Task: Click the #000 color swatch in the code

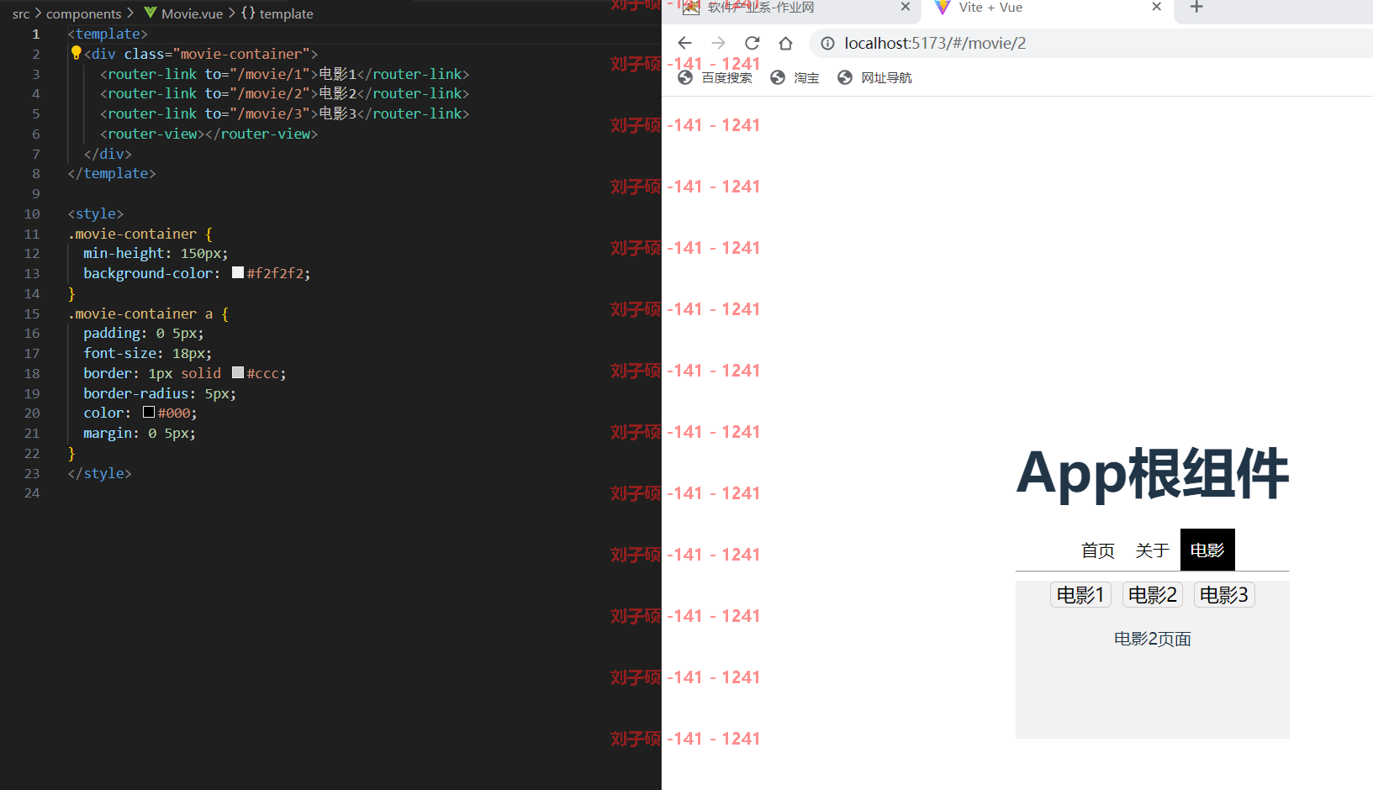Action: point(149,412)
